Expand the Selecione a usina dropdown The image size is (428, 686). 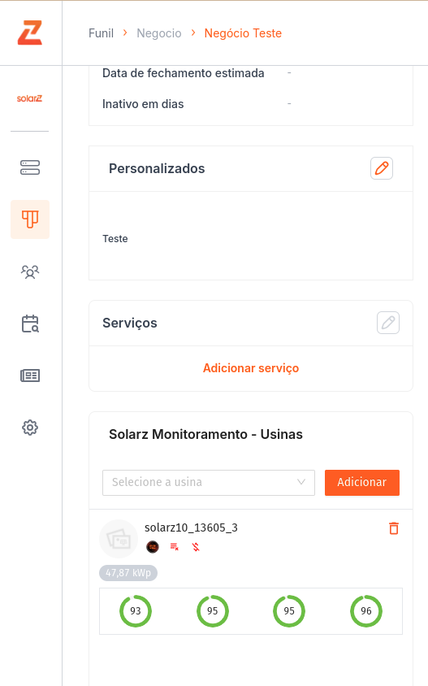pyautogui.click(x=209, y=483)
